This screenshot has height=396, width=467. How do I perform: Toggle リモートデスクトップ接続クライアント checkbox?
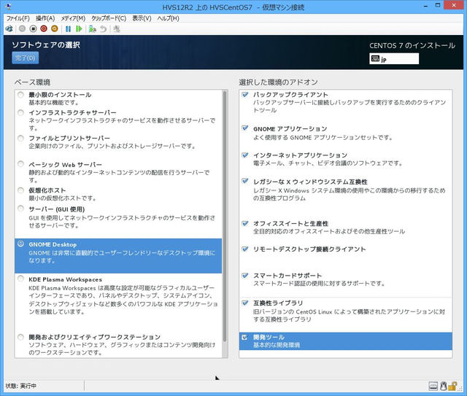point(245,249)
